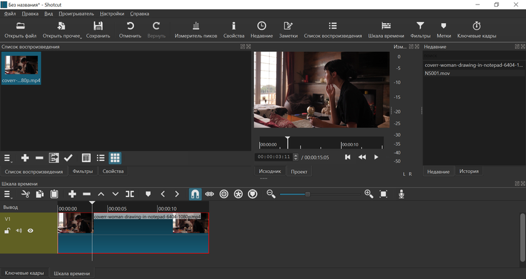Remove playlist item with minus icon
Viewport: 526px width, 279px height.
point(39,158)
